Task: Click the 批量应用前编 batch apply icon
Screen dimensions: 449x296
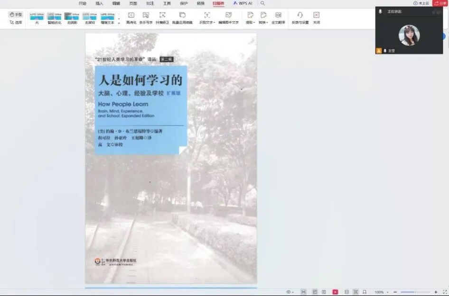Action: coord(182,16)
